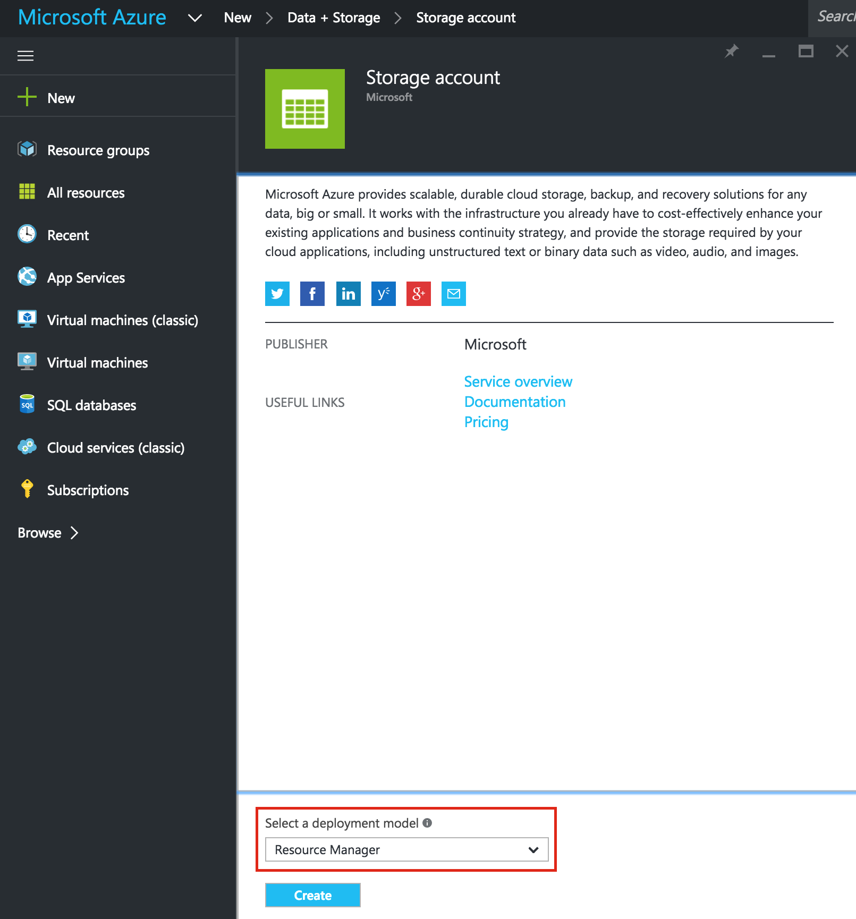Click the App Services globe icon
The width and height of the screenshot is (856, 919).
point(27,276)
